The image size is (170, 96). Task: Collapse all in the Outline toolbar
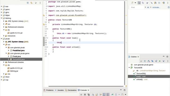(x=145, y=61)
